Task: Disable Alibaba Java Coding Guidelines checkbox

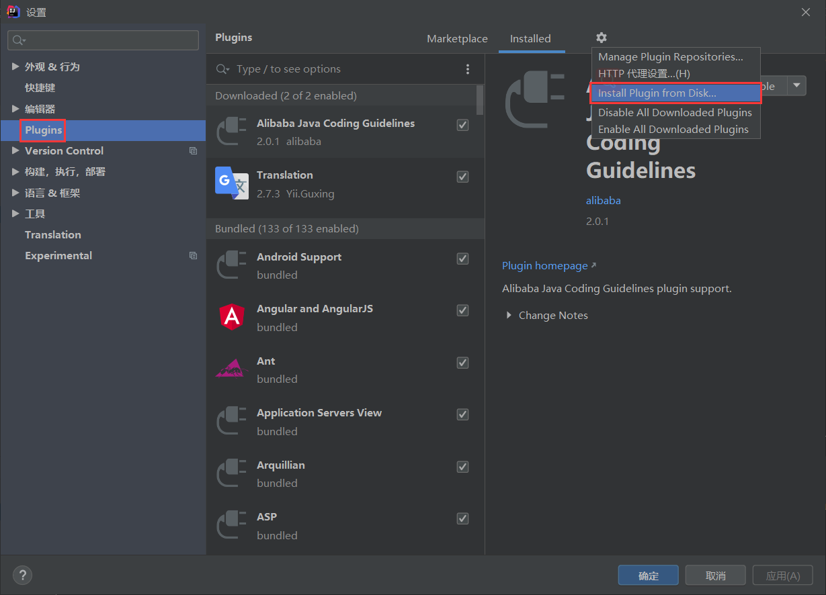Action: pyautogui.click(x=462, y=125)
